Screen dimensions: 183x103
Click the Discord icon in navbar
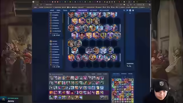[130, 10]
